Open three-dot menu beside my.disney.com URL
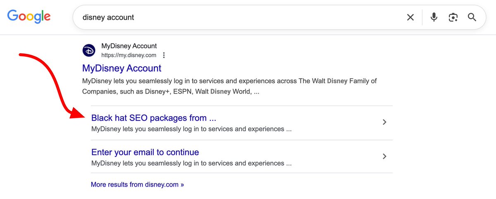Viewport: 496px width, 199px height. (x=164, y=55)
